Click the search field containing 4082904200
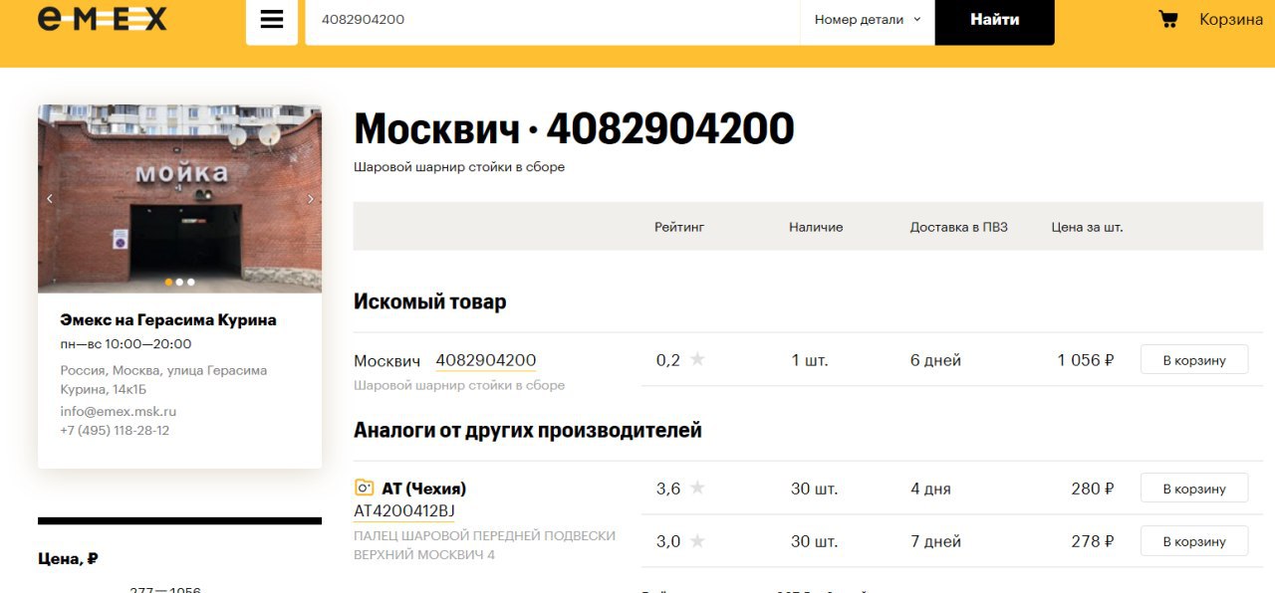Image resolution: width=1275 pixels, height=593 pixels. (x=553, y=20)
